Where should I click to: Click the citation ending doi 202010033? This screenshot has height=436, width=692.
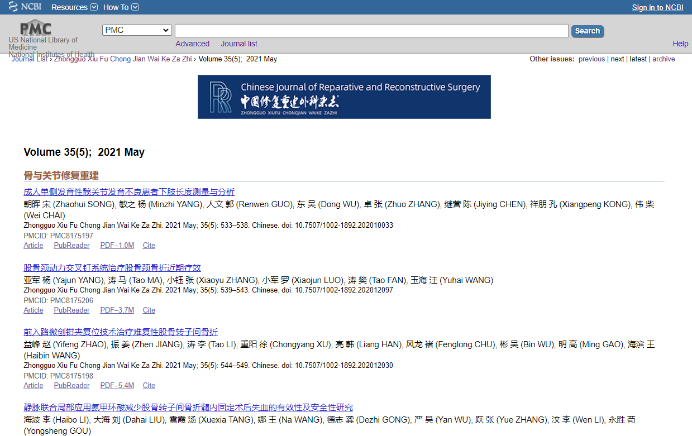[x=208, y=226]
